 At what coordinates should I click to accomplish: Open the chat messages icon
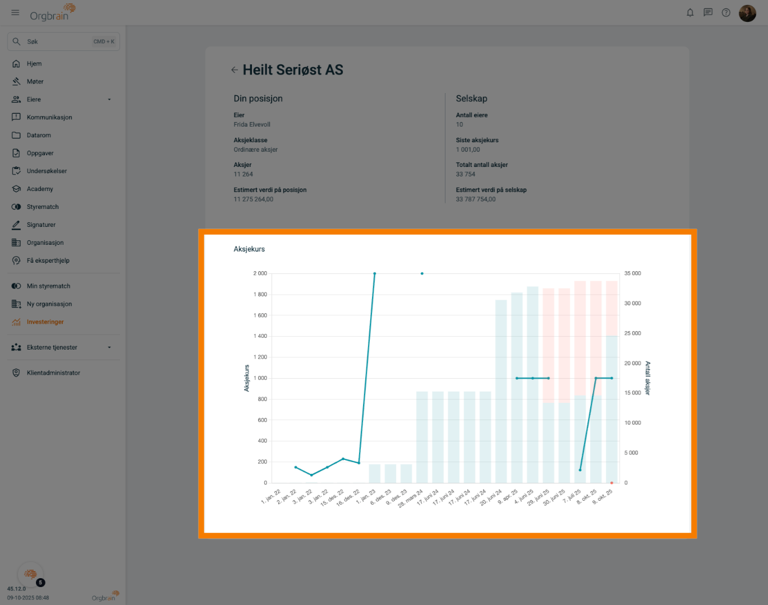pyautogui.click(x=708, y=12)
